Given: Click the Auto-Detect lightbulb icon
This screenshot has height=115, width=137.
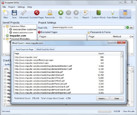Looking at the screenshot, I should 112,13.
